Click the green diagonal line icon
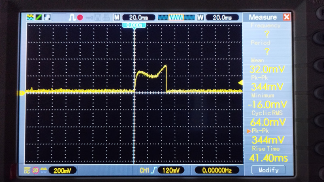 [38, 17]
